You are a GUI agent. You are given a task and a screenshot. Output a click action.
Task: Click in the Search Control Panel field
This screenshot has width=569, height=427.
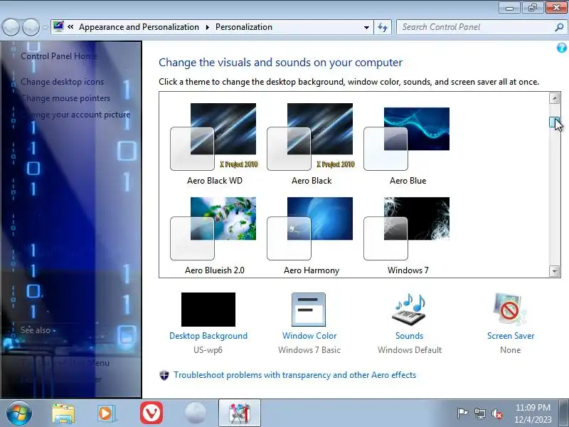(475, 27)
